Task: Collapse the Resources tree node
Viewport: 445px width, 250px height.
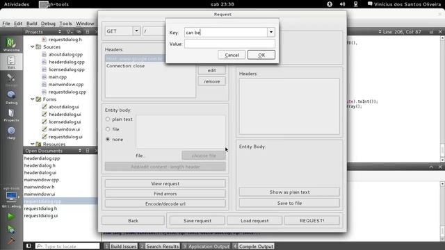Action: pos(33,144)
